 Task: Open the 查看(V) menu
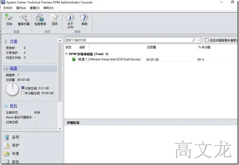[35, 8]
